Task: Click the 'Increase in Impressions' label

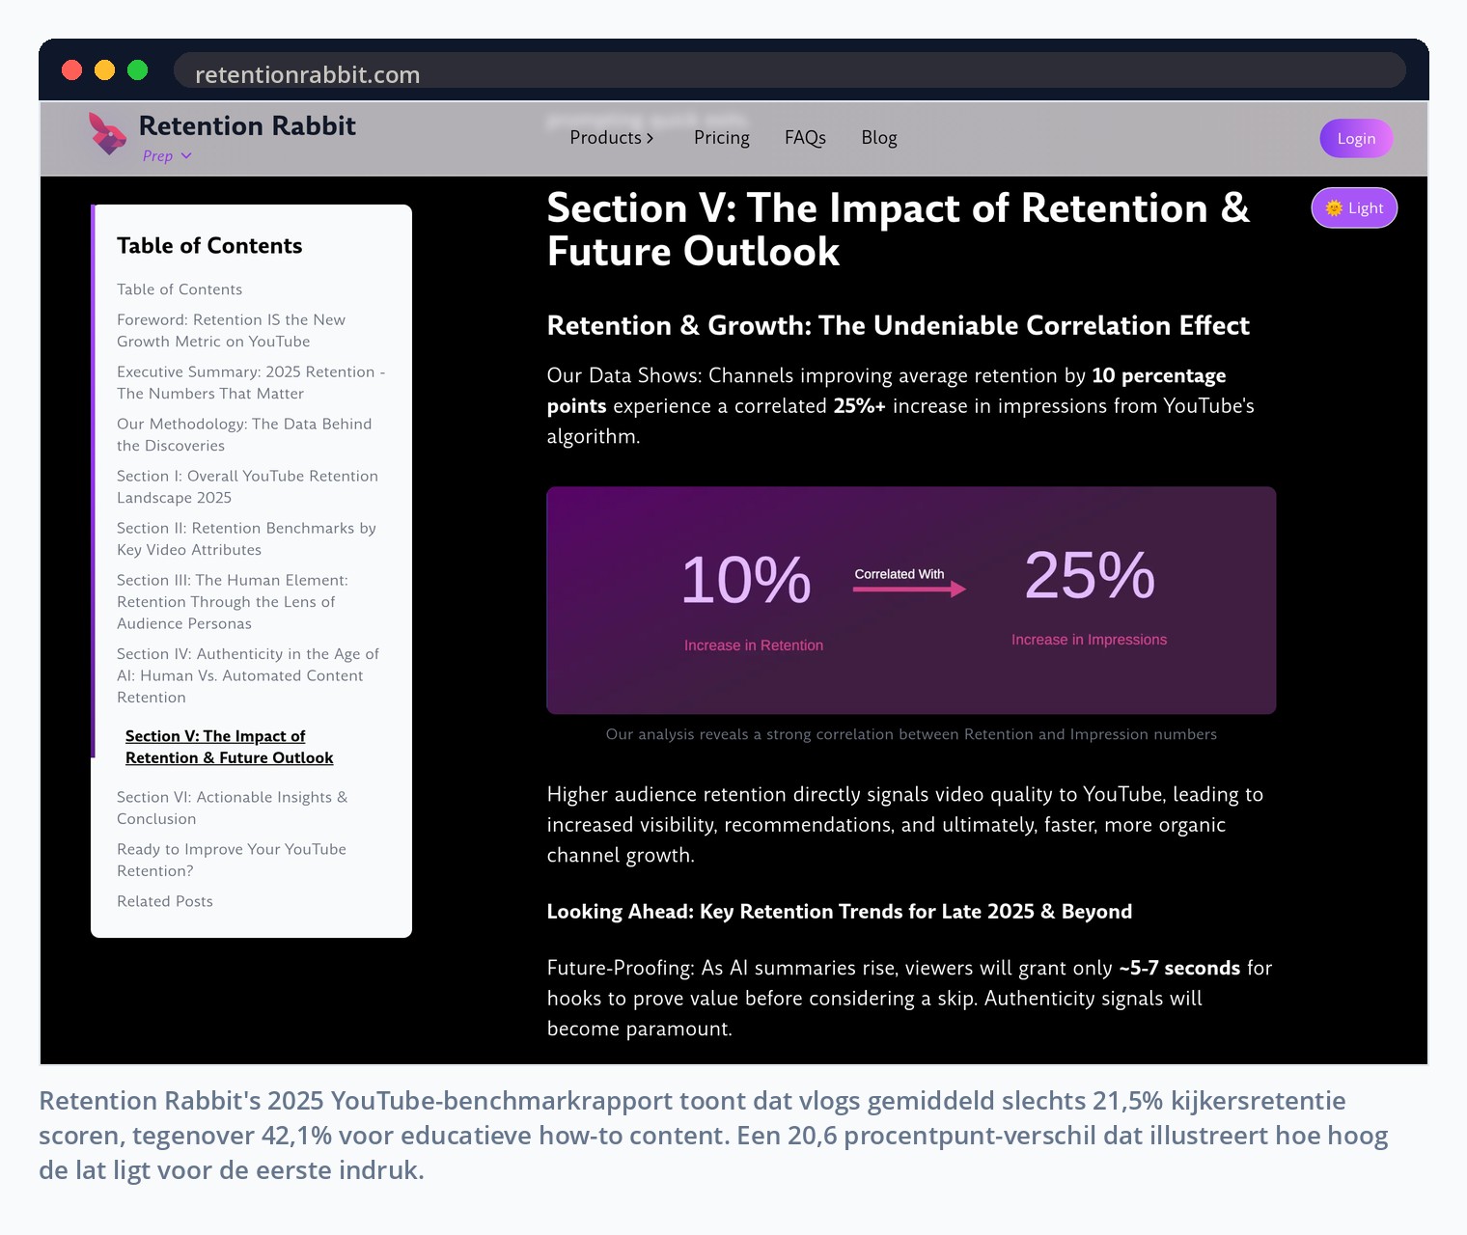Action: 1089,640
